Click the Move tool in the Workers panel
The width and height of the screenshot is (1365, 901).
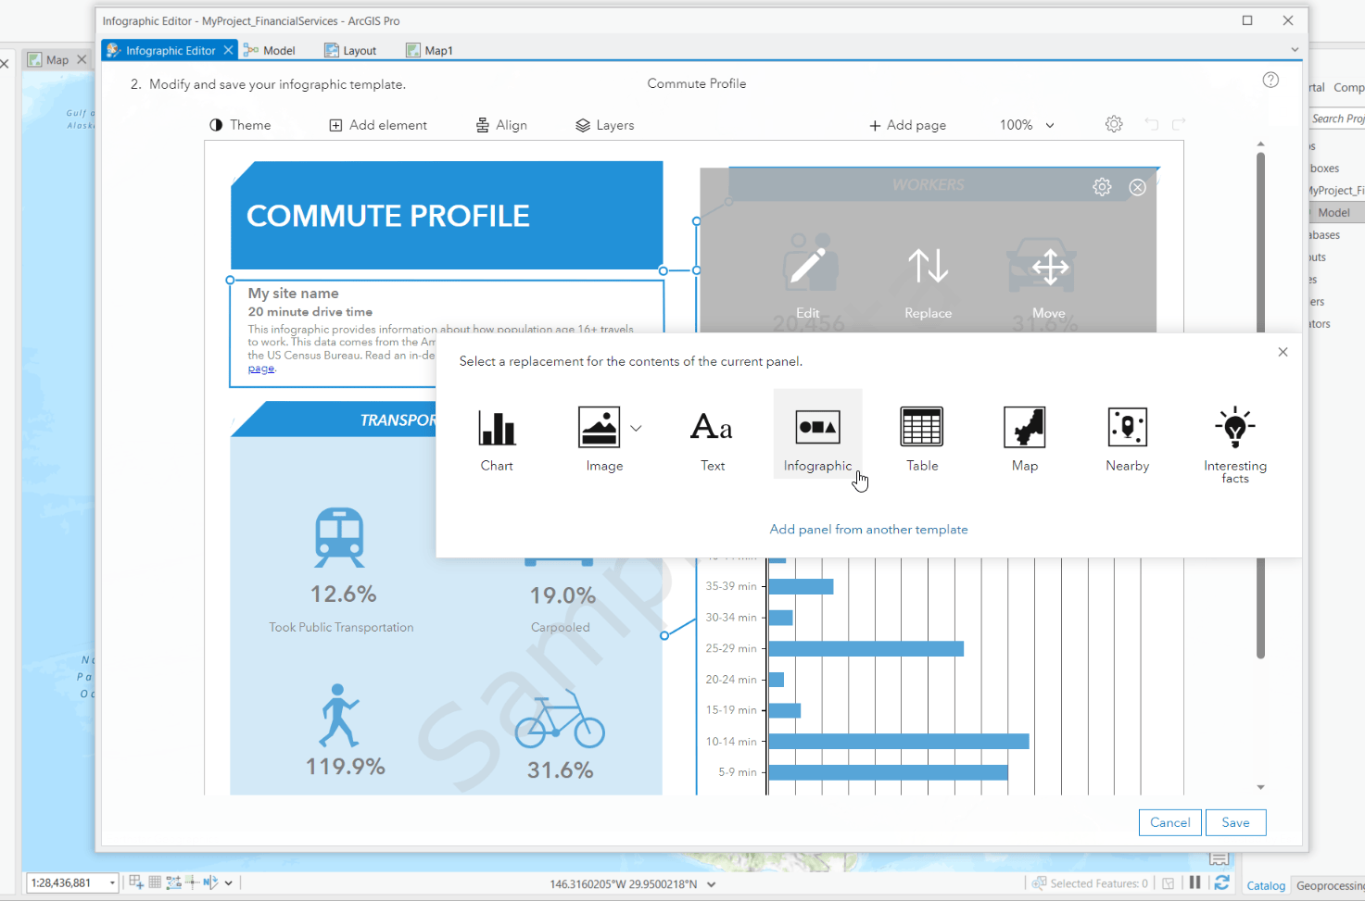coord(1048,269)
